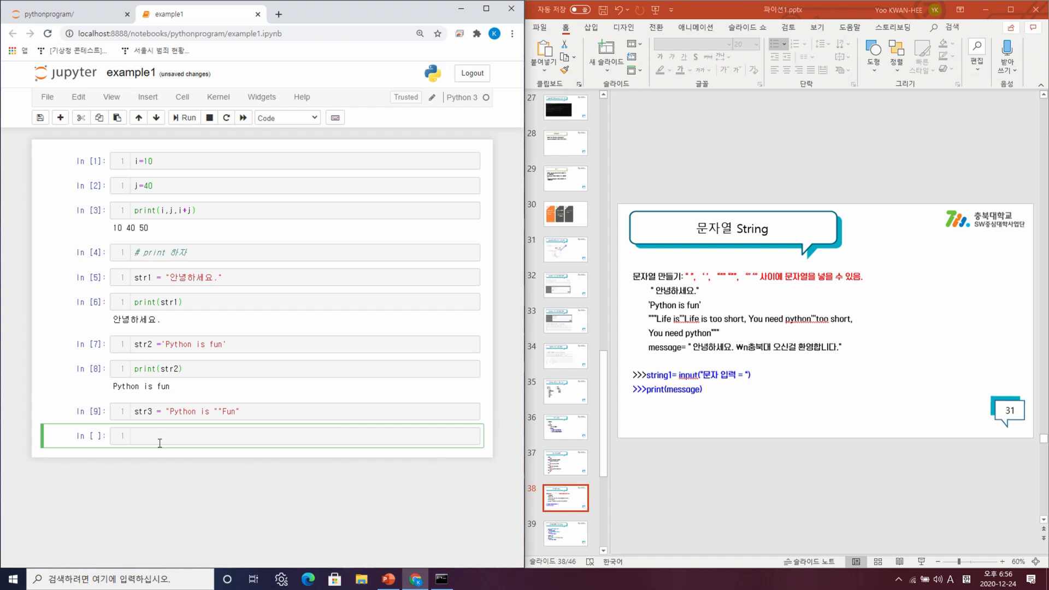1049x590 pixels.
Task: Open the cell type Code dropdown
Action: tap(287, 117)
